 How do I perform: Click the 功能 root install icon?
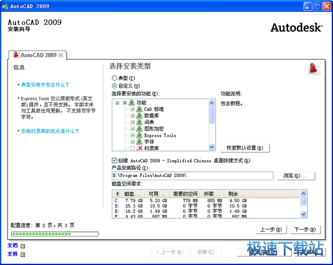tap(132, 103)
